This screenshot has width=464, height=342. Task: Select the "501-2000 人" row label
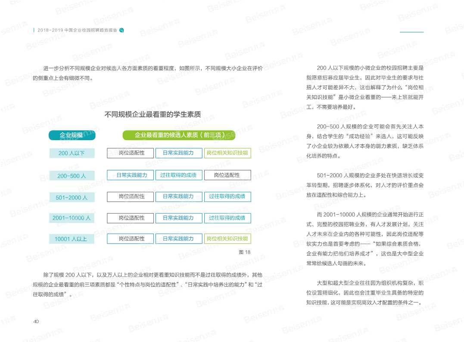(72, 197)
